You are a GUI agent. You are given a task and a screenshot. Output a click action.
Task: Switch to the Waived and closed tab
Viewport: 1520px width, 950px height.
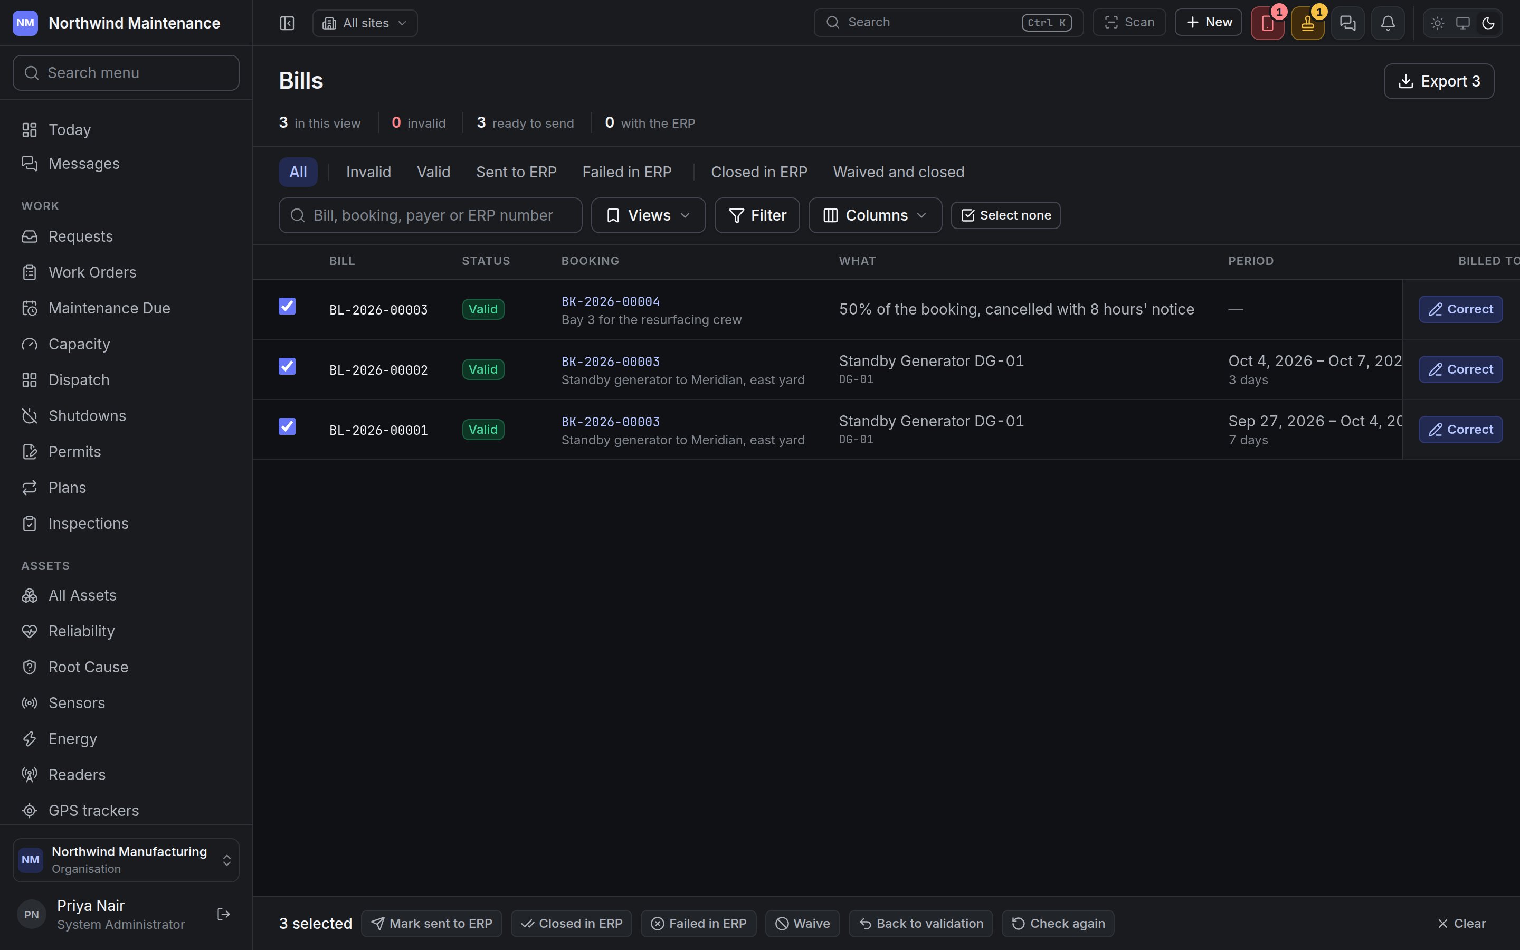tap(899, 172)
